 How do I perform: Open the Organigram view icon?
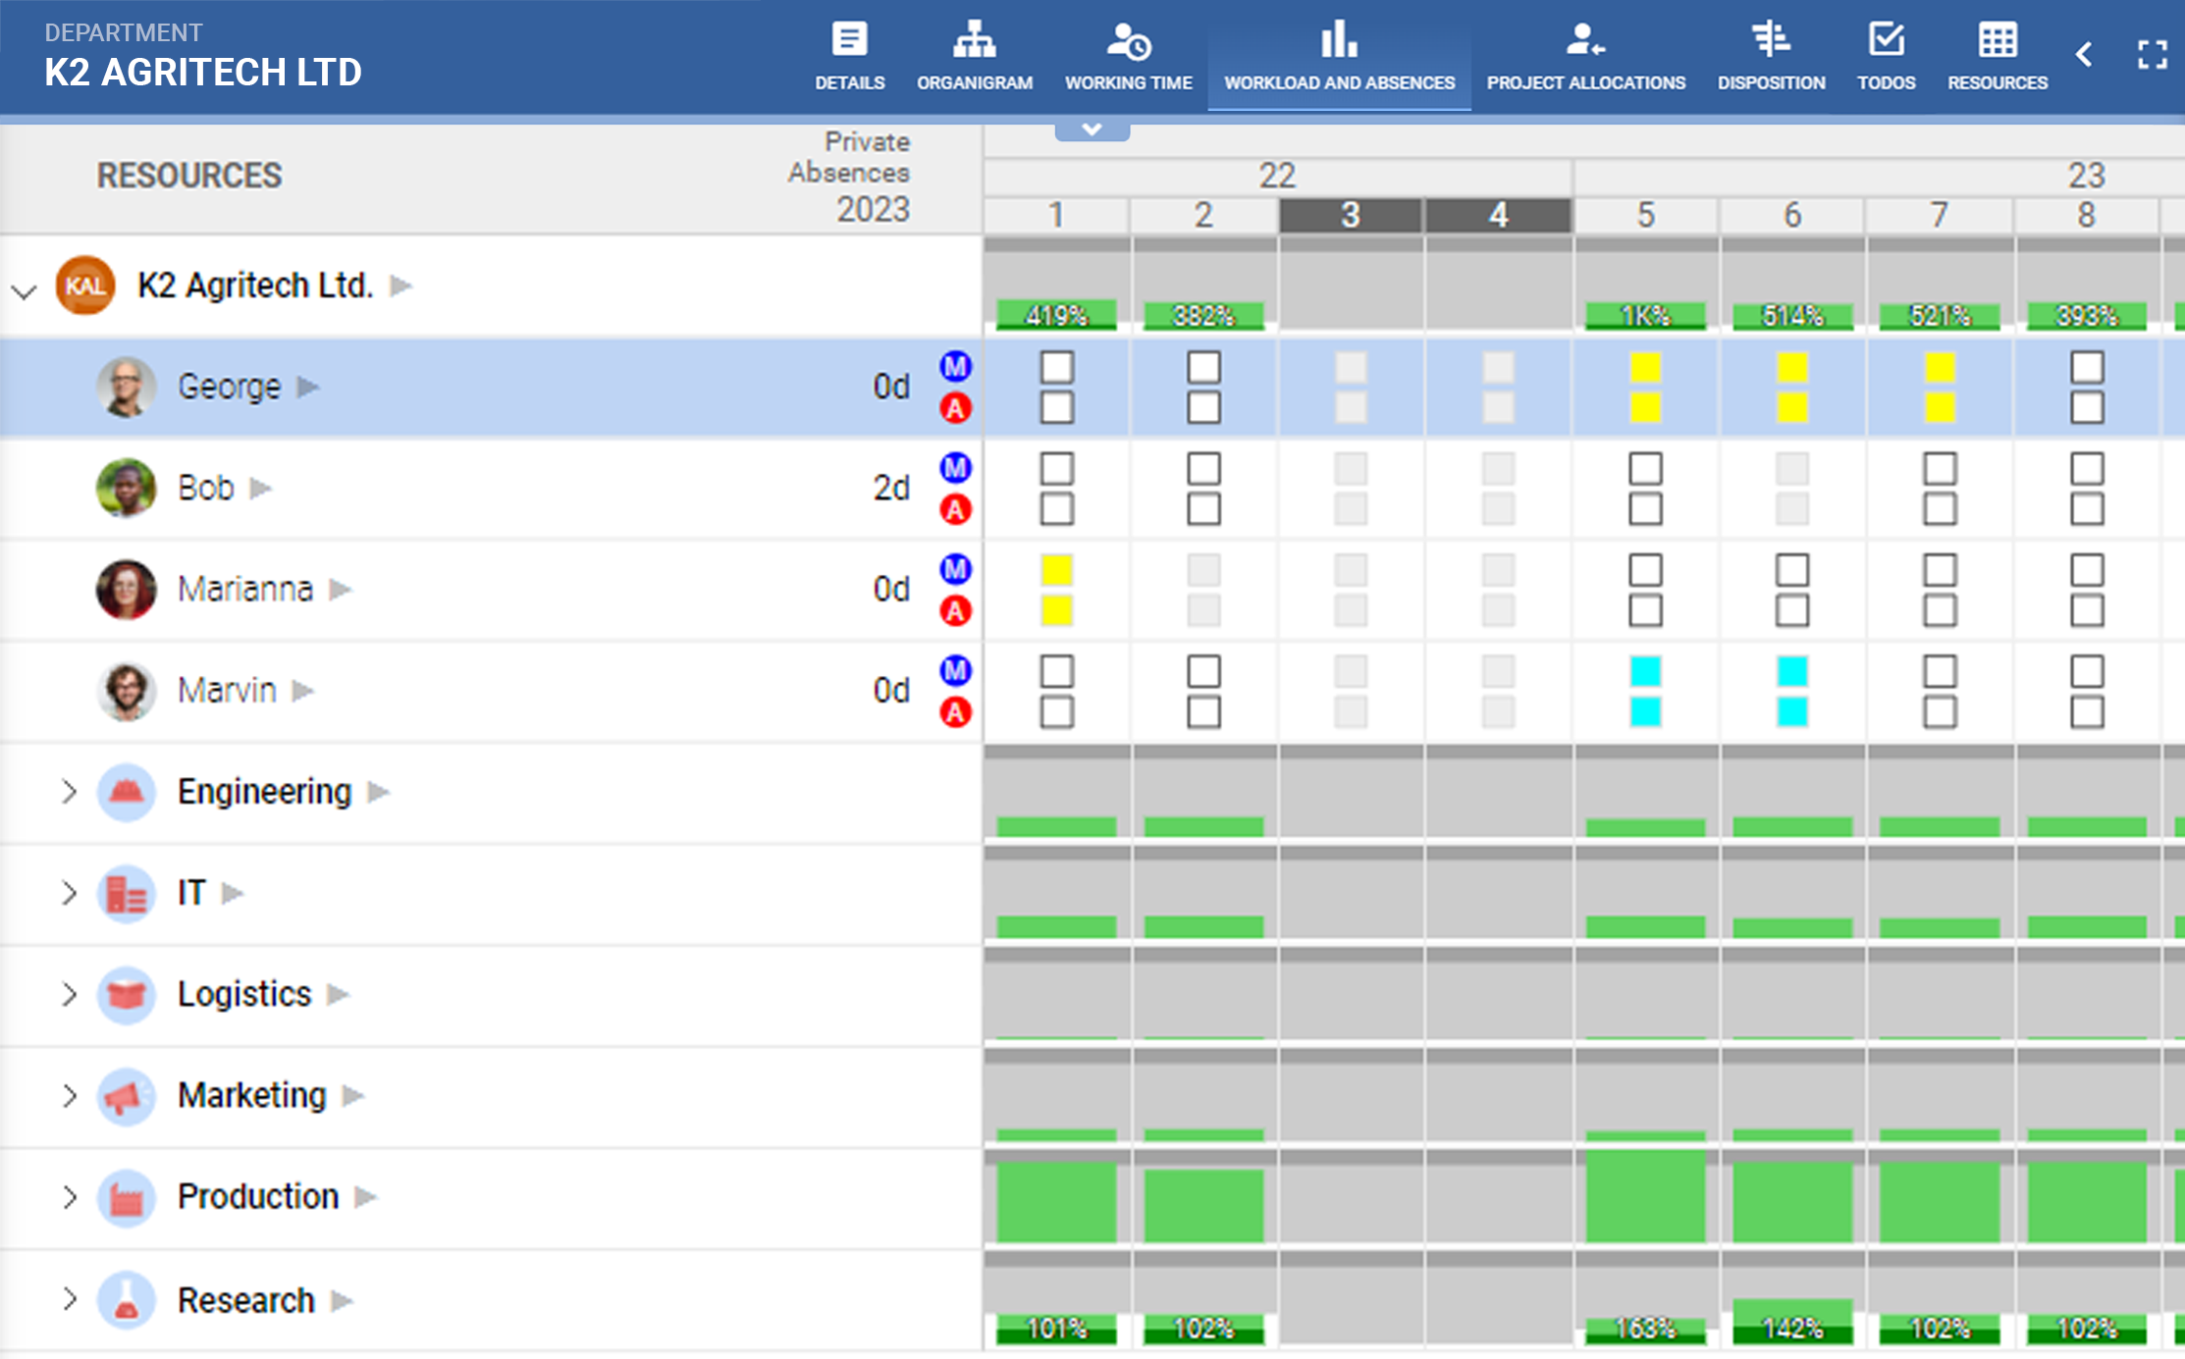pos(974,40)
